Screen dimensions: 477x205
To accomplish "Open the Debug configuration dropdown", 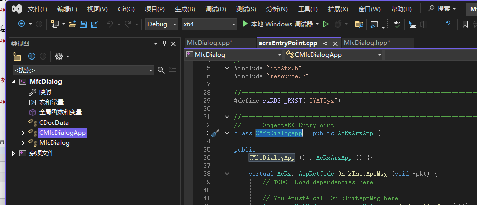I will 162,24.
